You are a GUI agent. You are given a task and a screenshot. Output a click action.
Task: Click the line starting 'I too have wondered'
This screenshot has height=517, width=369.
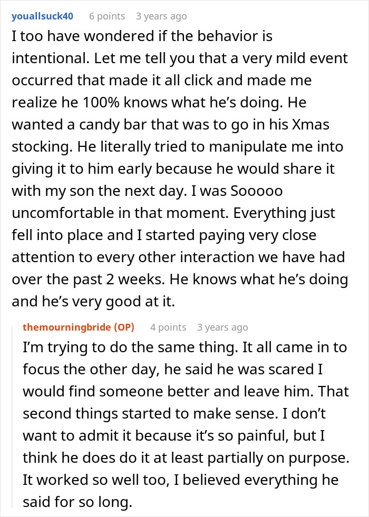[x=141, y=36]
